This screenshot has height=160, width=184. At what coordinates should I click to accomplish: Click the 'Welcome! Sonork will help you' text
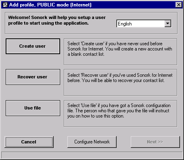(57, 20)
